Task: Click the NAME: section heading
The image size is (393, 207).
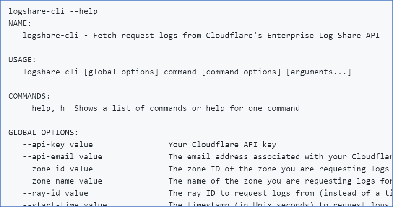Action: coord(20,23)
